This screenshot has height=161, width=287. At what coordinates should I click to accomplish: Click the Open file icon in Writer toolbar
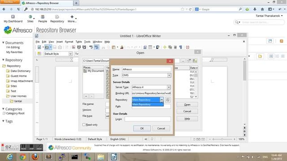pos(47,47)
